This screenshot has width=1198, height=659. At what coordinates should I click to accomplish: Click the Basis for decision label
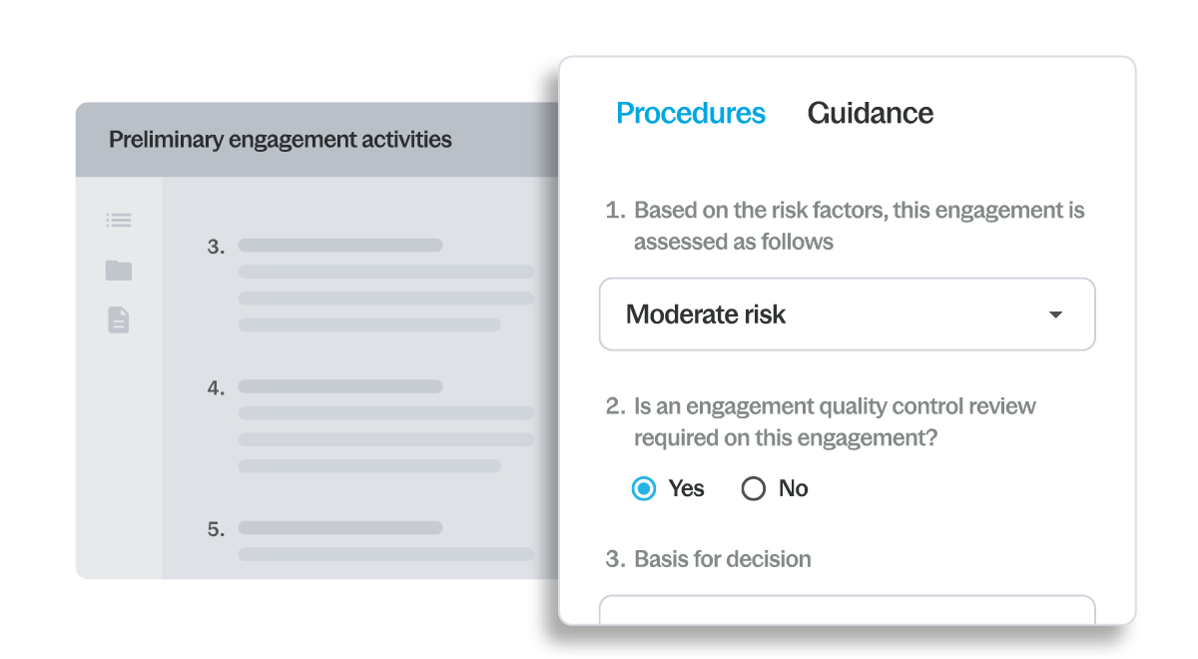tap(722, 559)
